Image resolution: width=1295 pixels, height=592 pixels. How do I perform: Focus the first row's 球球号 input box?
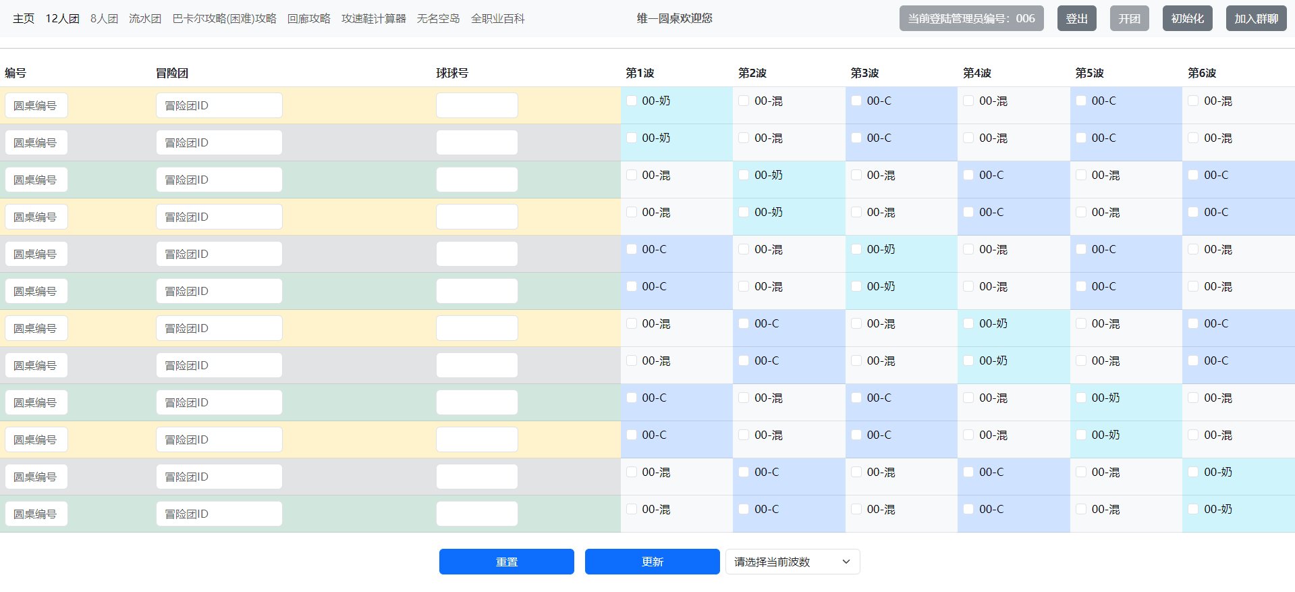click(x=477, y=105)
